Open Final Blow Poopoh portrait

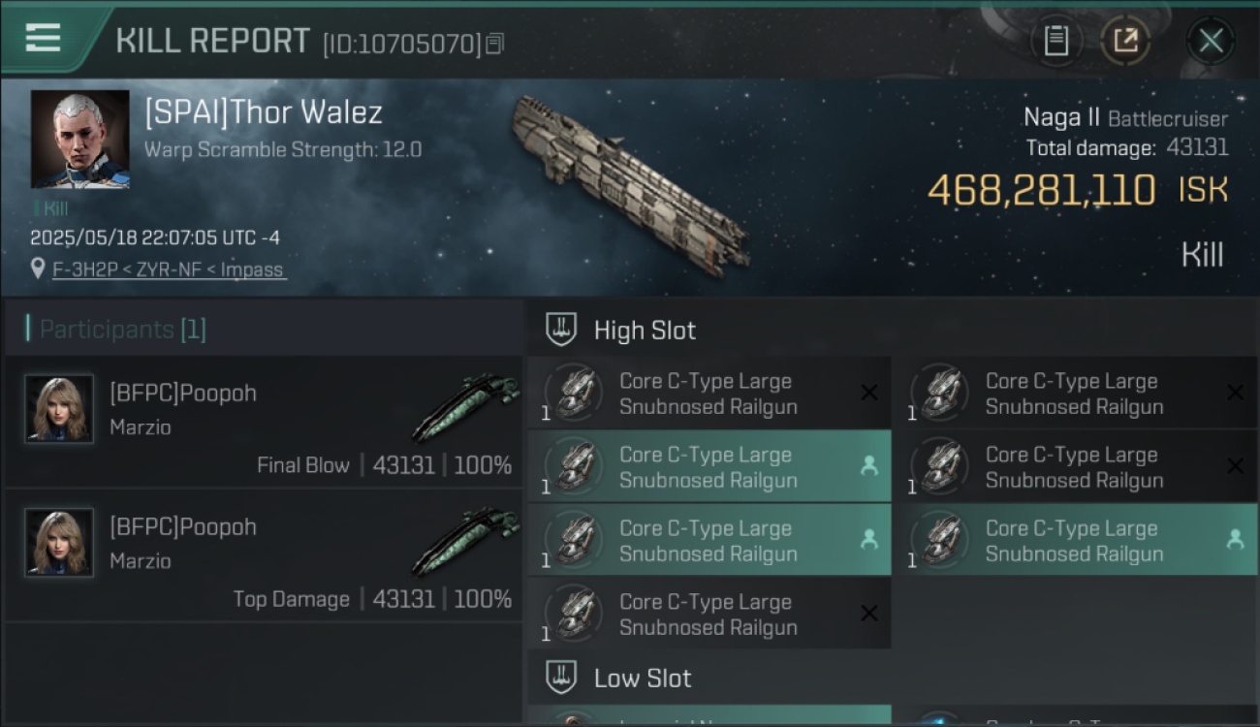(x=59, y=409)
